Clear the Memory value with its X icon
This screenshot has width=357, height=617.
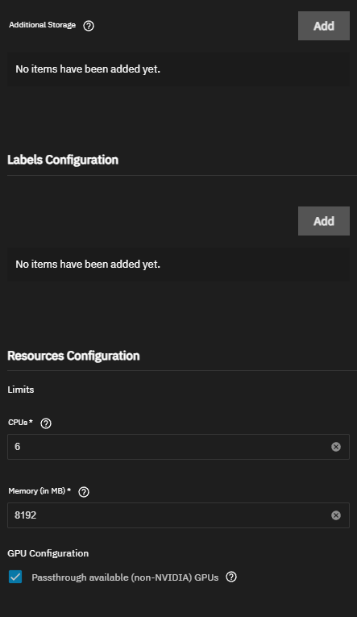click(336, 515)
